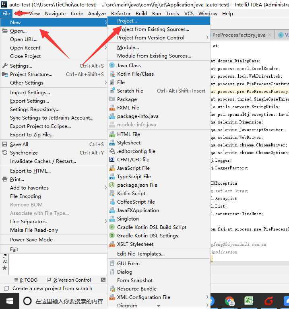Click the Project Structure icon
Image resolution: width=289 pixels, height=309 pixels.
point(5,74)
